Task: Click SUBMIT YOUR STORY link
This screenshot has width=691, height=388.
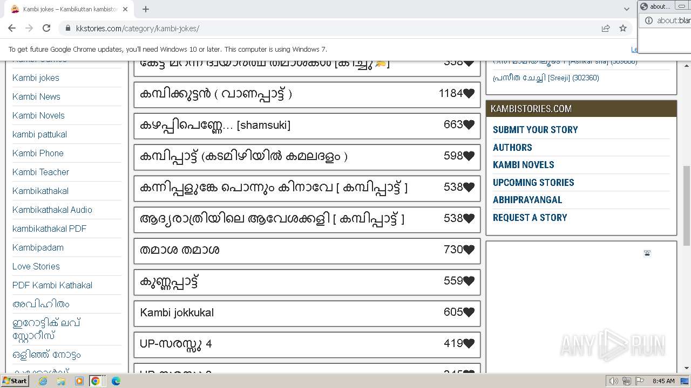Action: (x=535, y=130)
